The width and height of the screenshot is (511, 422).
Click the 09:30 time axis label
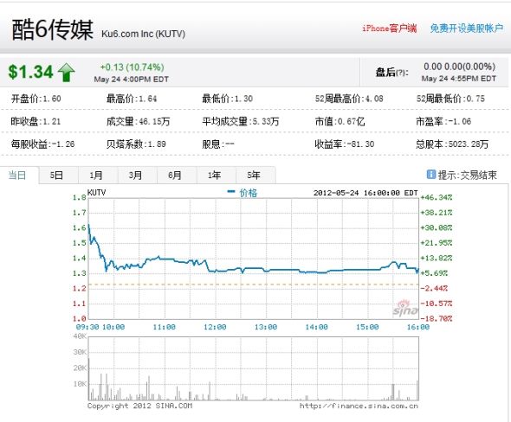87,327
